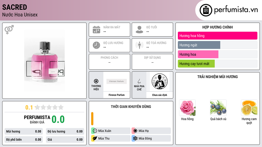Click the green 0.0 Perfumista score
The image size is (262, 147).
[x=58, y=119]
